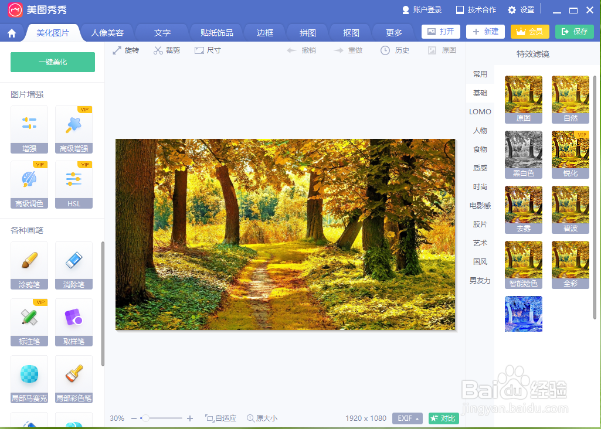
Task: Undo with the 撤销 button
Action: tap(301, 50)
